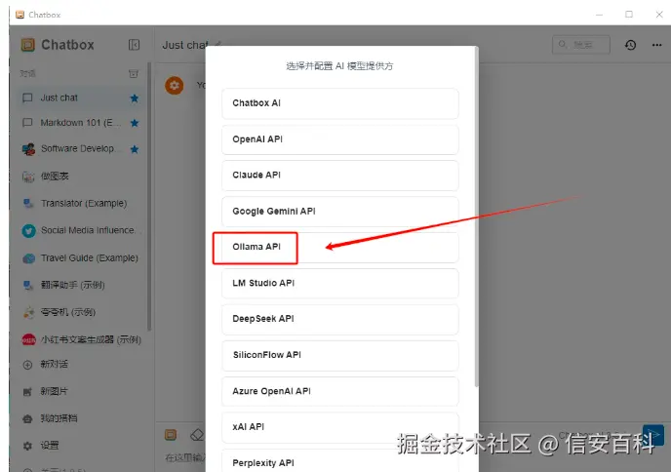
Task: Pick DeepSeek API provider
Action: (339, 319)
